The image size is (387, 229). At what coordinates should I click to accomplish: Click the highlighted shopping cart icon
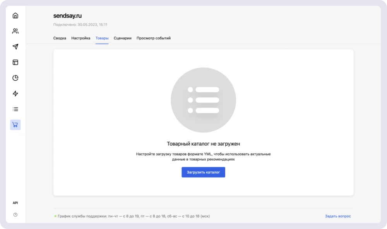15,125
